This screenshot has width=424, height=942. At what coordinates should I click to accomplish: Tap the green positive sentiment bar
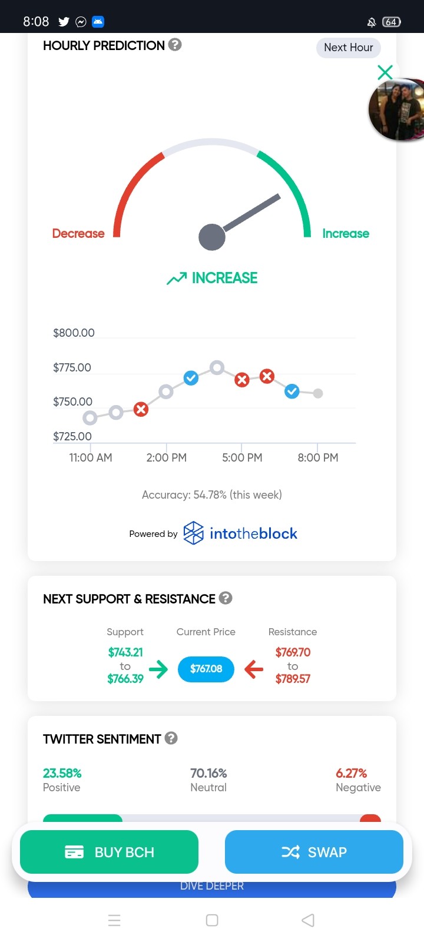pos(82,818)
